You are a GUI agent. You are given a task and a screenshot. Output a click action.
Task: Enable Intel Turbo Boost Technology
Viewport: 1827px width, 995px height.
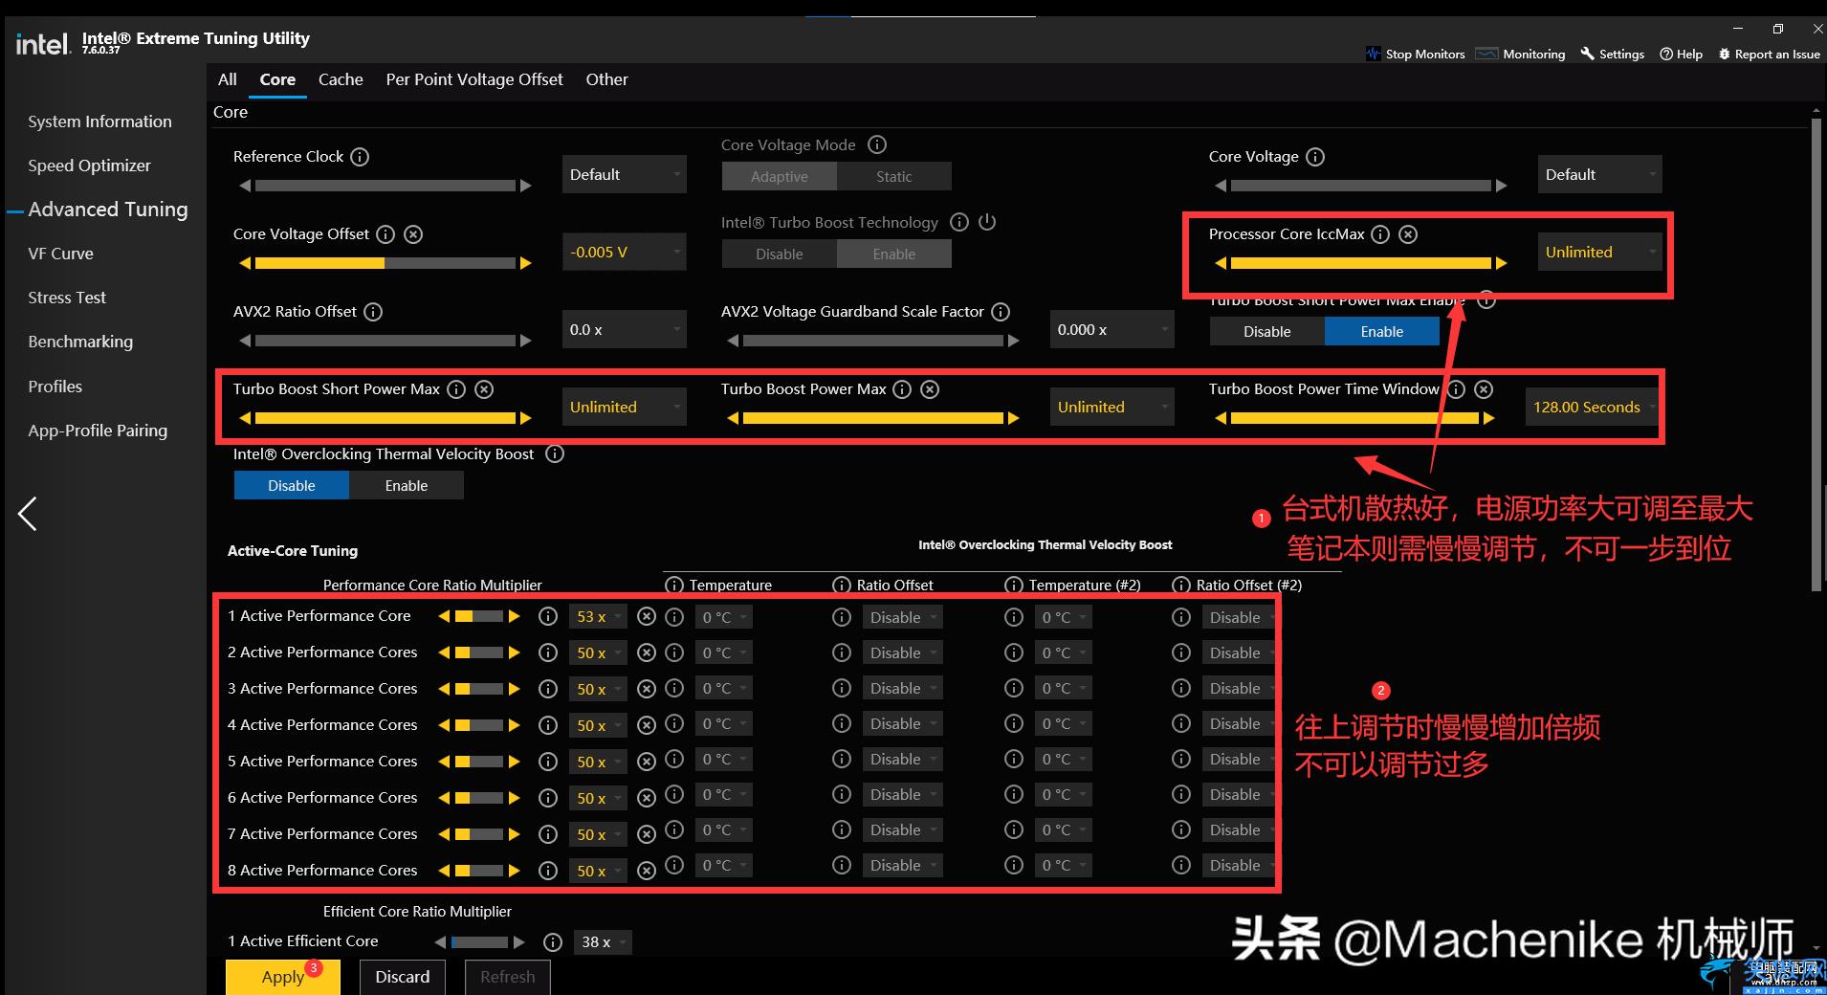(894, 254)
